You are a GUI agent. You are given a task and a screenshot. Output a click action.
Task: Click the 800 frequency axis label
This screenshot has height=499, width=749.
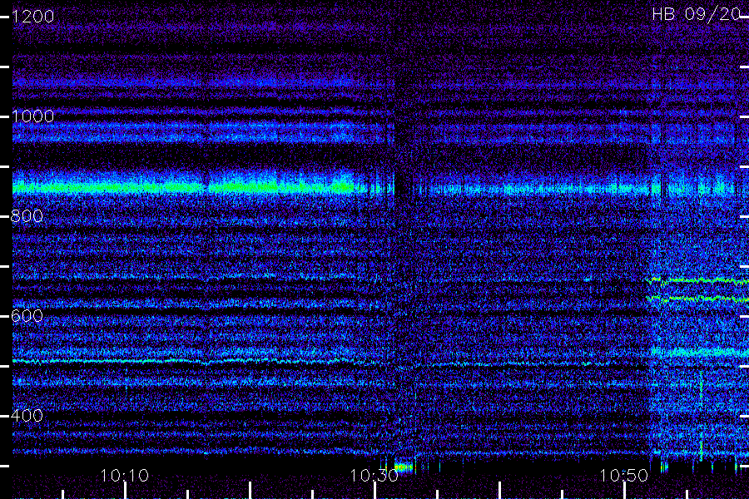pyautogui.click(x=27, y=216)
